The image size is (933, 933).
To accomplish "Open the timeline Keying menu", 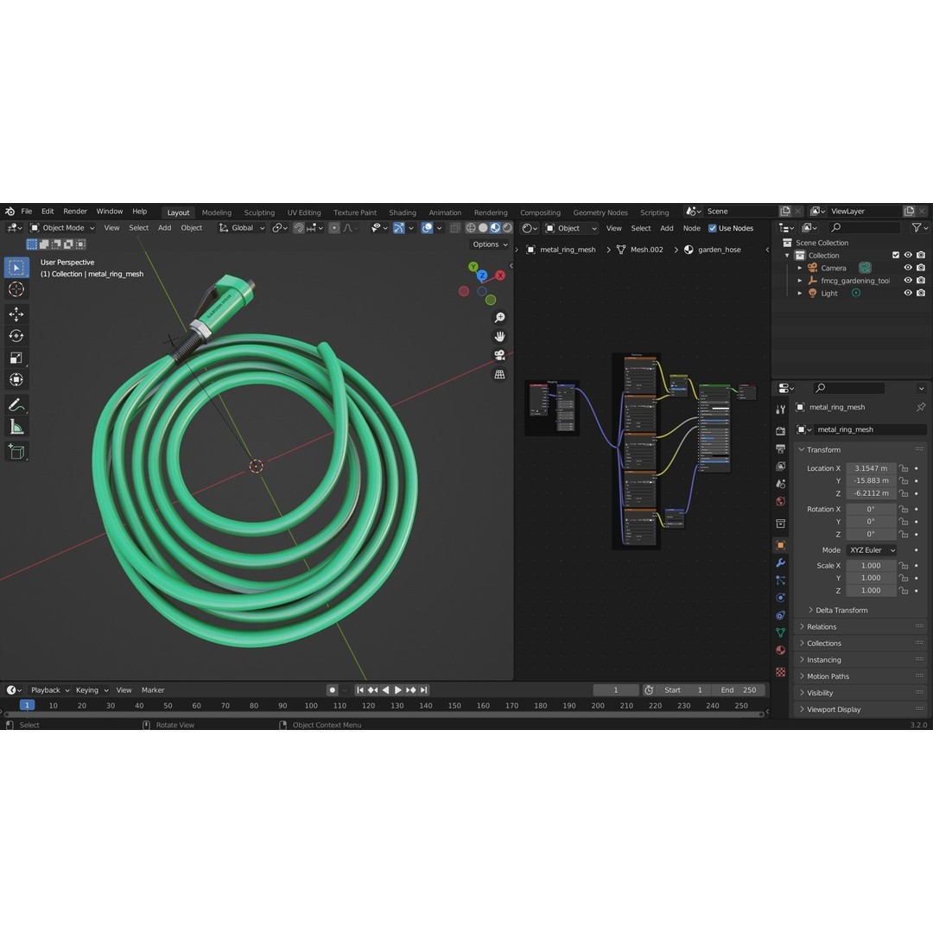I will point(92,690).
